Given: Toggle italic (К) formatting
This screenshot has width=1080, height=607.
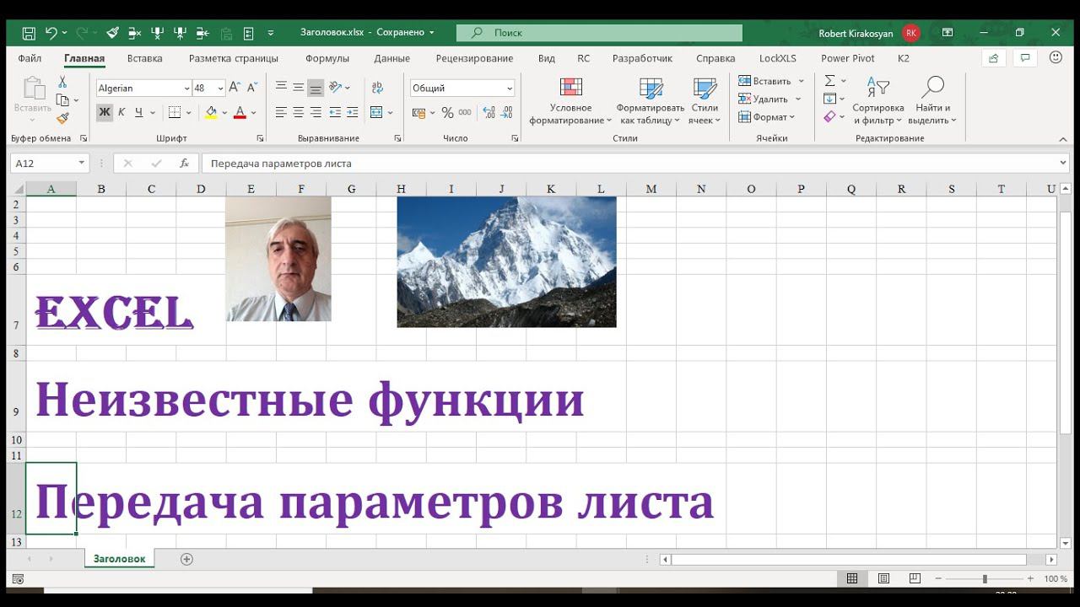Looking at the screenshot, I should coord(121,112).
